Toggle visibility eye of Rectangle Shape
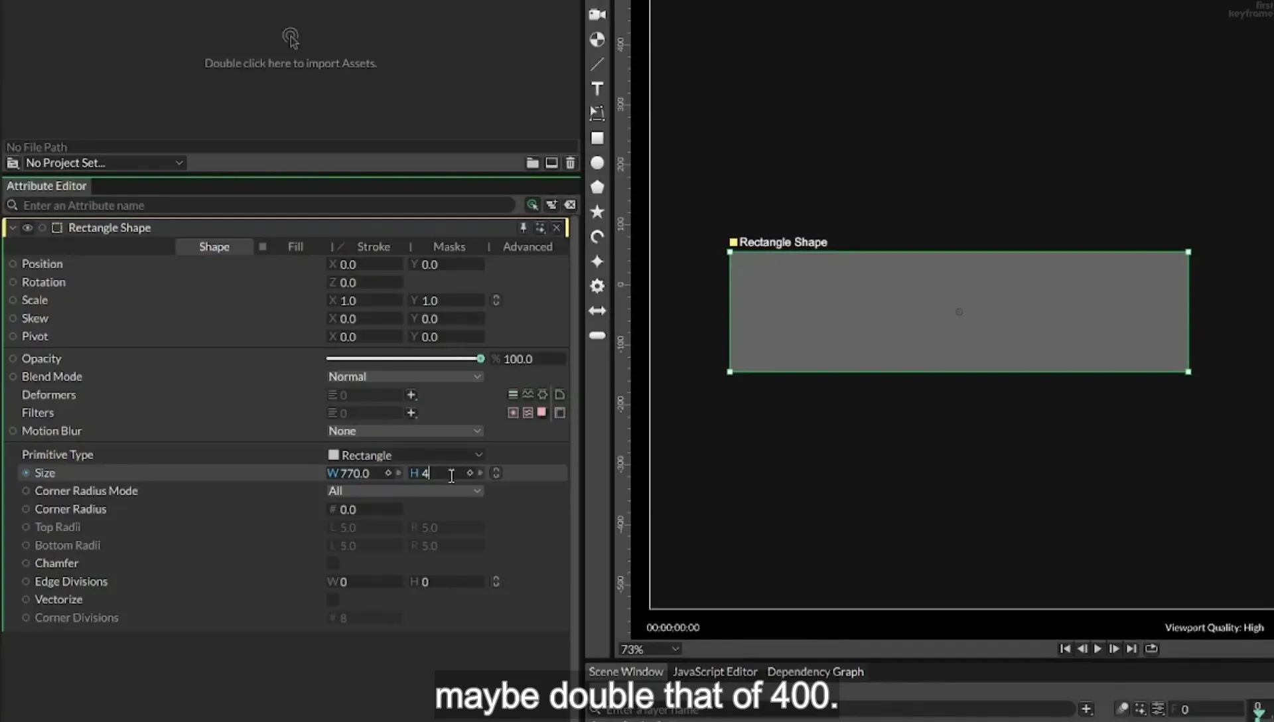 pyautogui.click(x=27, y=228)
